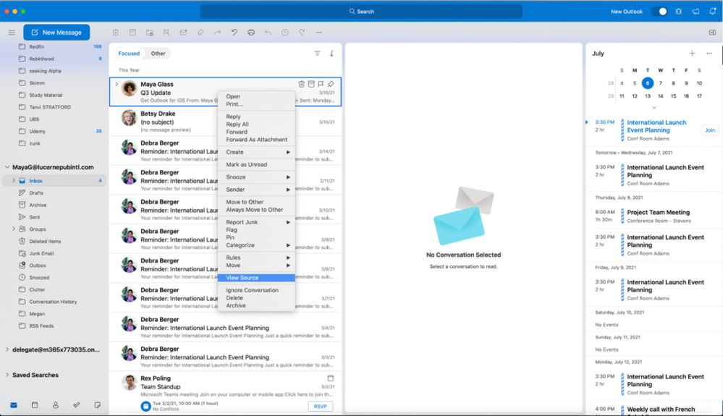Open the Drafts folder

[54, 193]
